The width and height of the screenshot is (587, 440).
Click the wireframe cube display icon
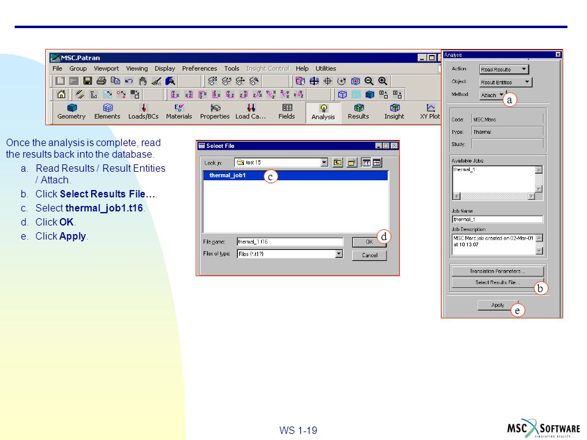[x=342, y=94]
